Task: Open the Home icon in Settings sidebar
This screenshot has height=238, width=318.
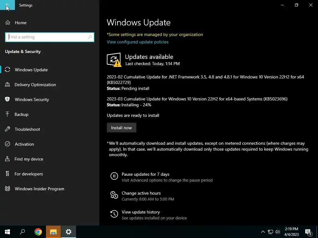Action: [x=8, y=22]
